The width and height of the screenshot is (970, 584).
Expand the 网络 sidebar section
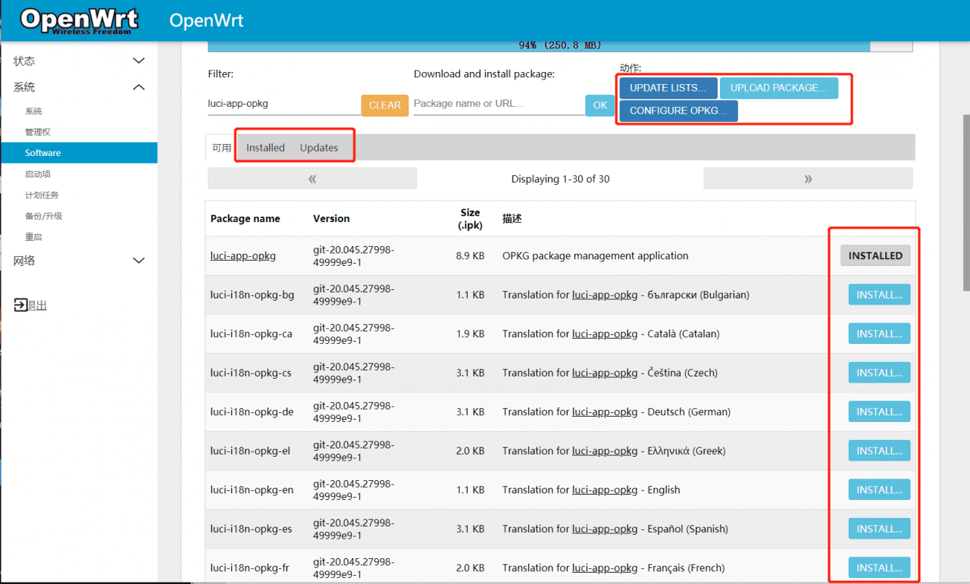[78, 260]
